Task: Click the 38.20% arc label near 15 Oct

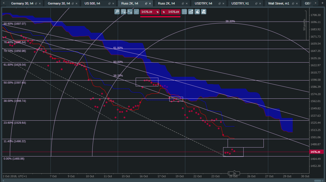Action: [x=118, y=76]
